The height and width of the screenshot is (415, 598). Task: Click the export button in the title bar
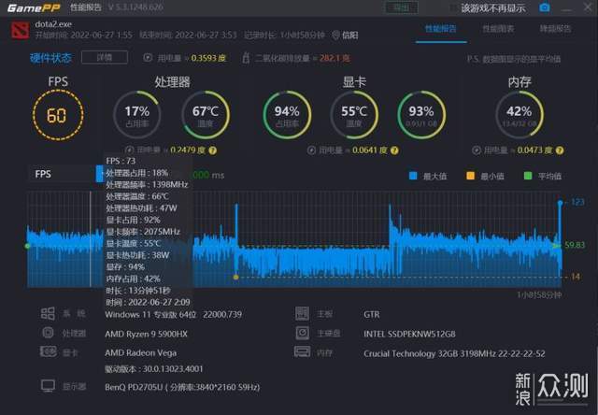(x=401, y=7)
